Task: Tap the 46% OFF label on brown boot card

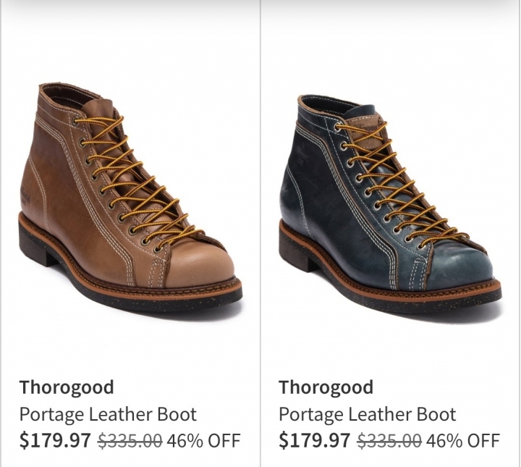Action: click(x=203, y=440)
